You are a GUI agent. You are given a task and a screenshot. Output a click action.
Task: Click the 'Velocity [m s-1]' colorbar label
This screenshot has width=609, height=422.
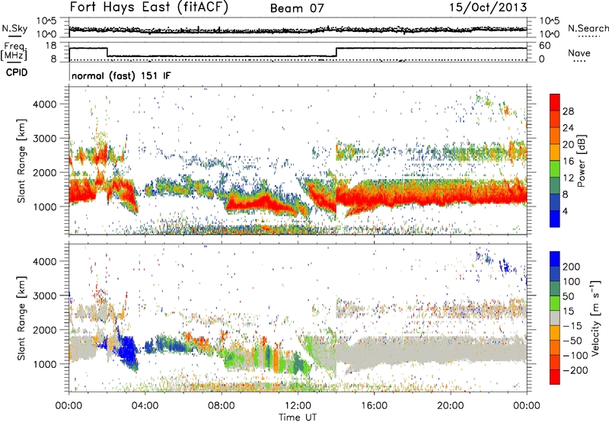pos(595,318)
